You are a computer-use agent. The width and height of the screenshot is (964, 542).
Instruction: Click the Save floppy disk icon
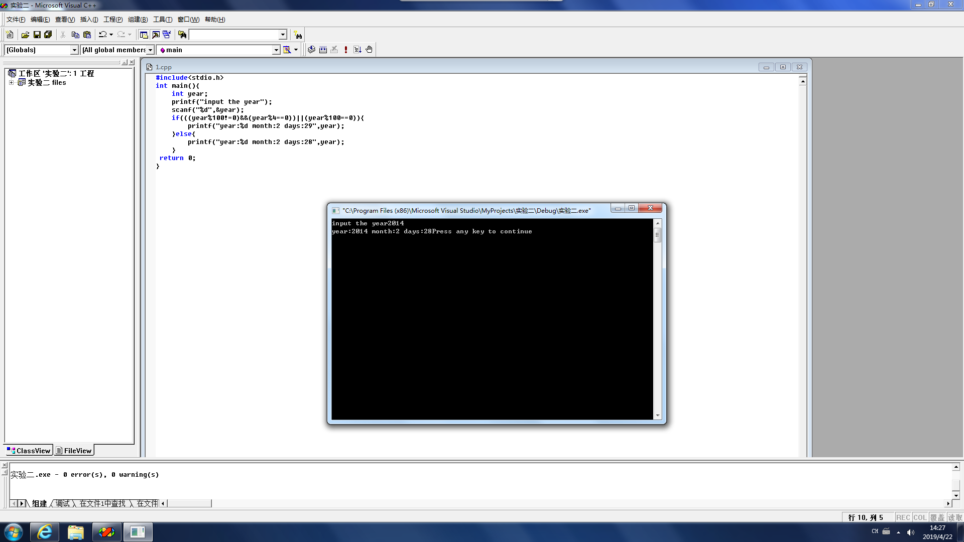pyautogui.click(x=37, y=35)
